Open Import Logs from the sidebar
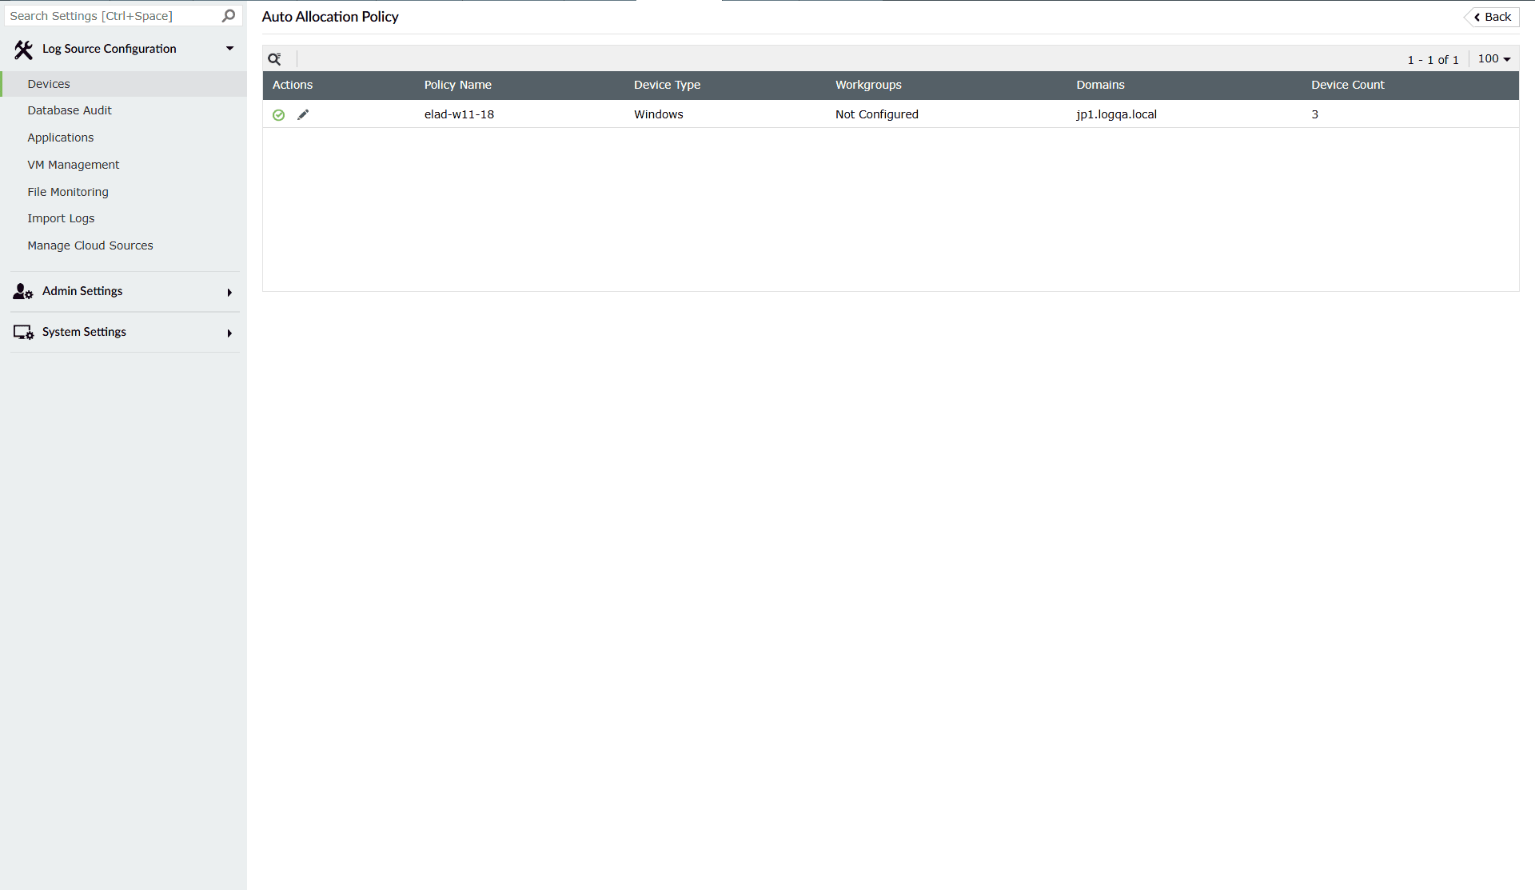The height and width of the screenshot is (890, 1535). (61, 218)
